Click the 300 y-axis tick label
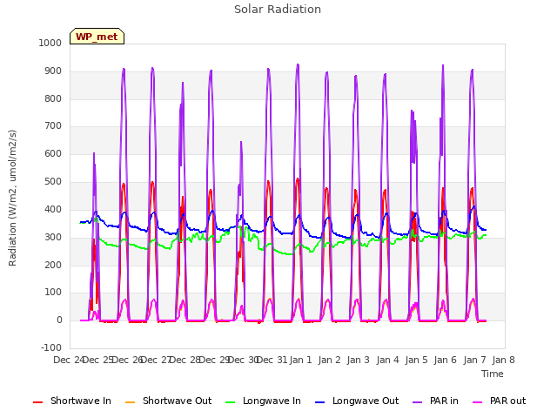The height and width of the screenshot is (418, 557). (x=53, y=237)
